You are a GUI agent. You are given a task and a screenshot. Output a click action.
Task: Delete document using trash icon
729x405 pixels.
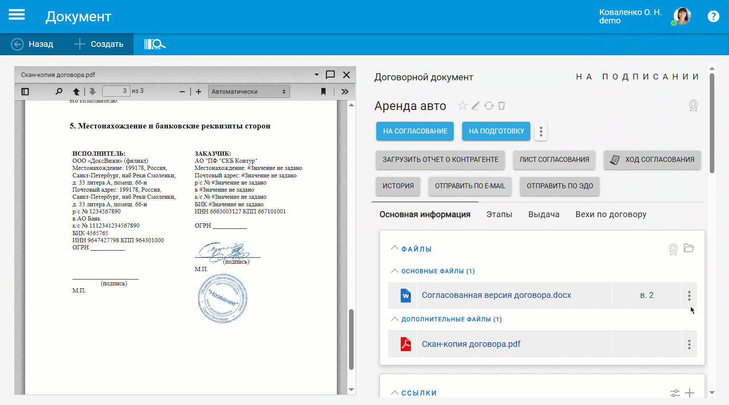click(x=502, y=106)
